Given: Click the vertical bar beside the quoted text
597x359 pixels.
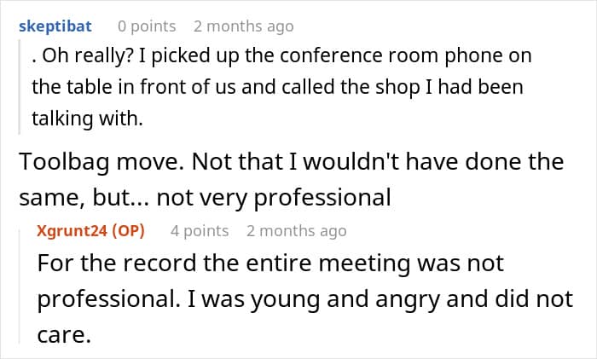Looking at the screenshot, I should pos(20,88).
